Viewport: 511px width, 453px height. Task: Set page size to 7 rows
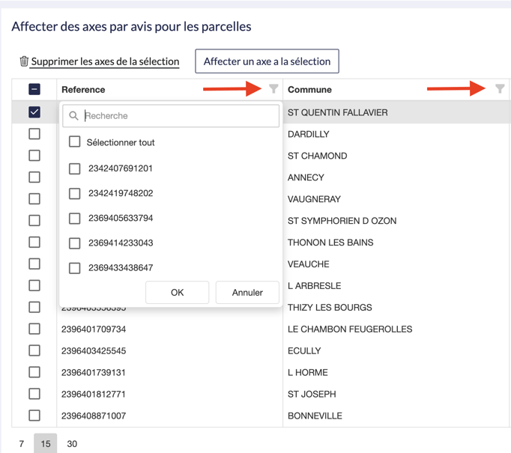[x=22, y=443]
